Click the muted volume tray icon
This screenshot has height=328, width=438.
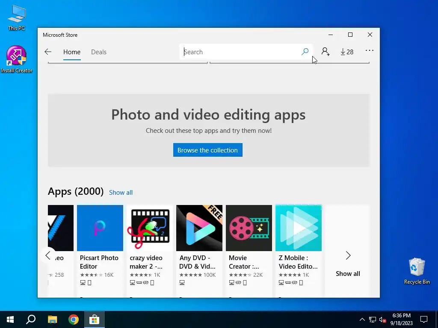point(382,319)
